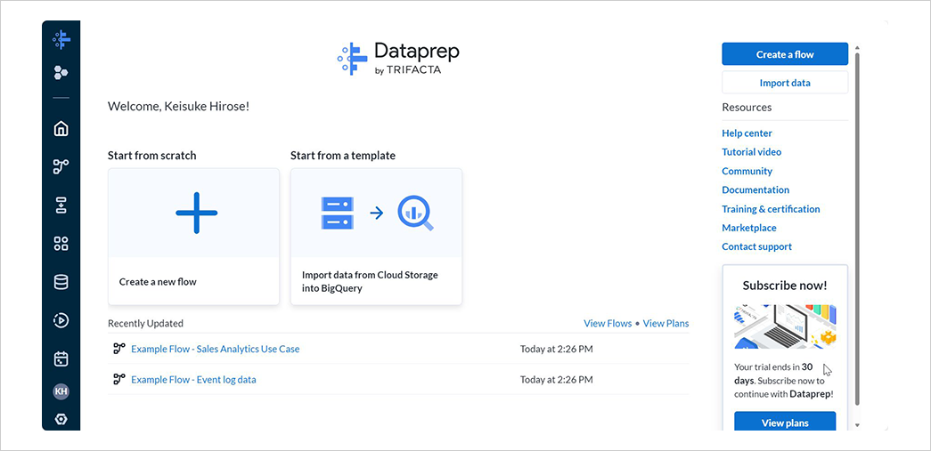931x451 pixels.
Task: Open the database connections icon in sidebar
Action: click(61, 282)
